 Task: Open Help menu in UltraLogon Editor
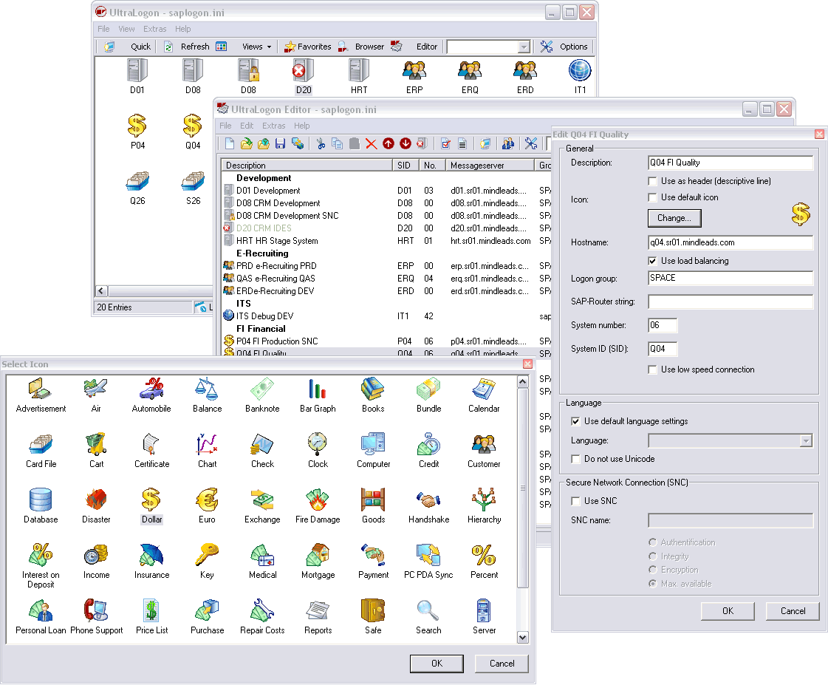pos(301,126)
